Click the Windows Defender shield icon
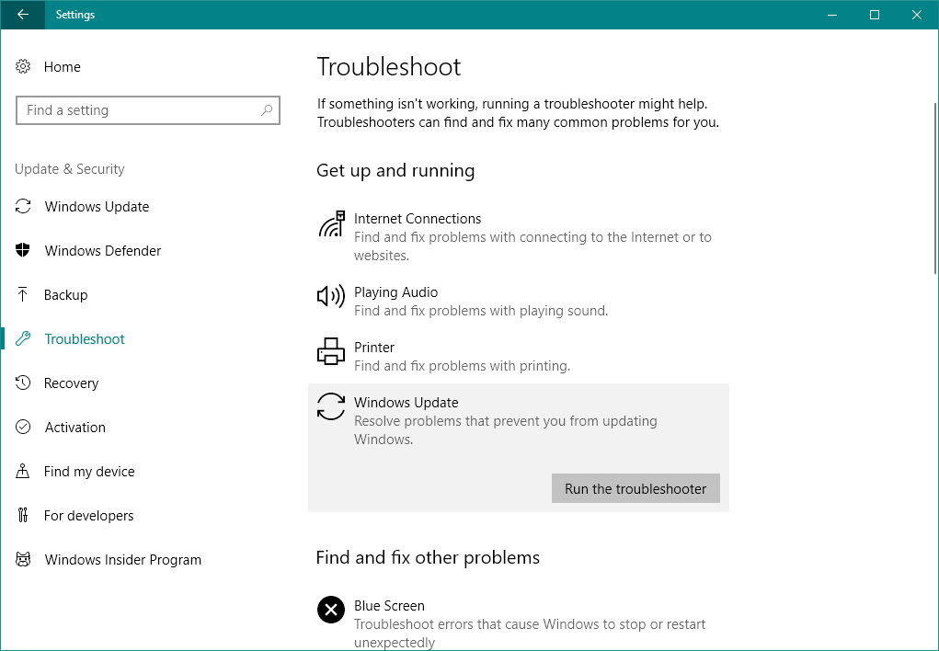This screenshot has height=651, width=939. (x=23, y=250)
